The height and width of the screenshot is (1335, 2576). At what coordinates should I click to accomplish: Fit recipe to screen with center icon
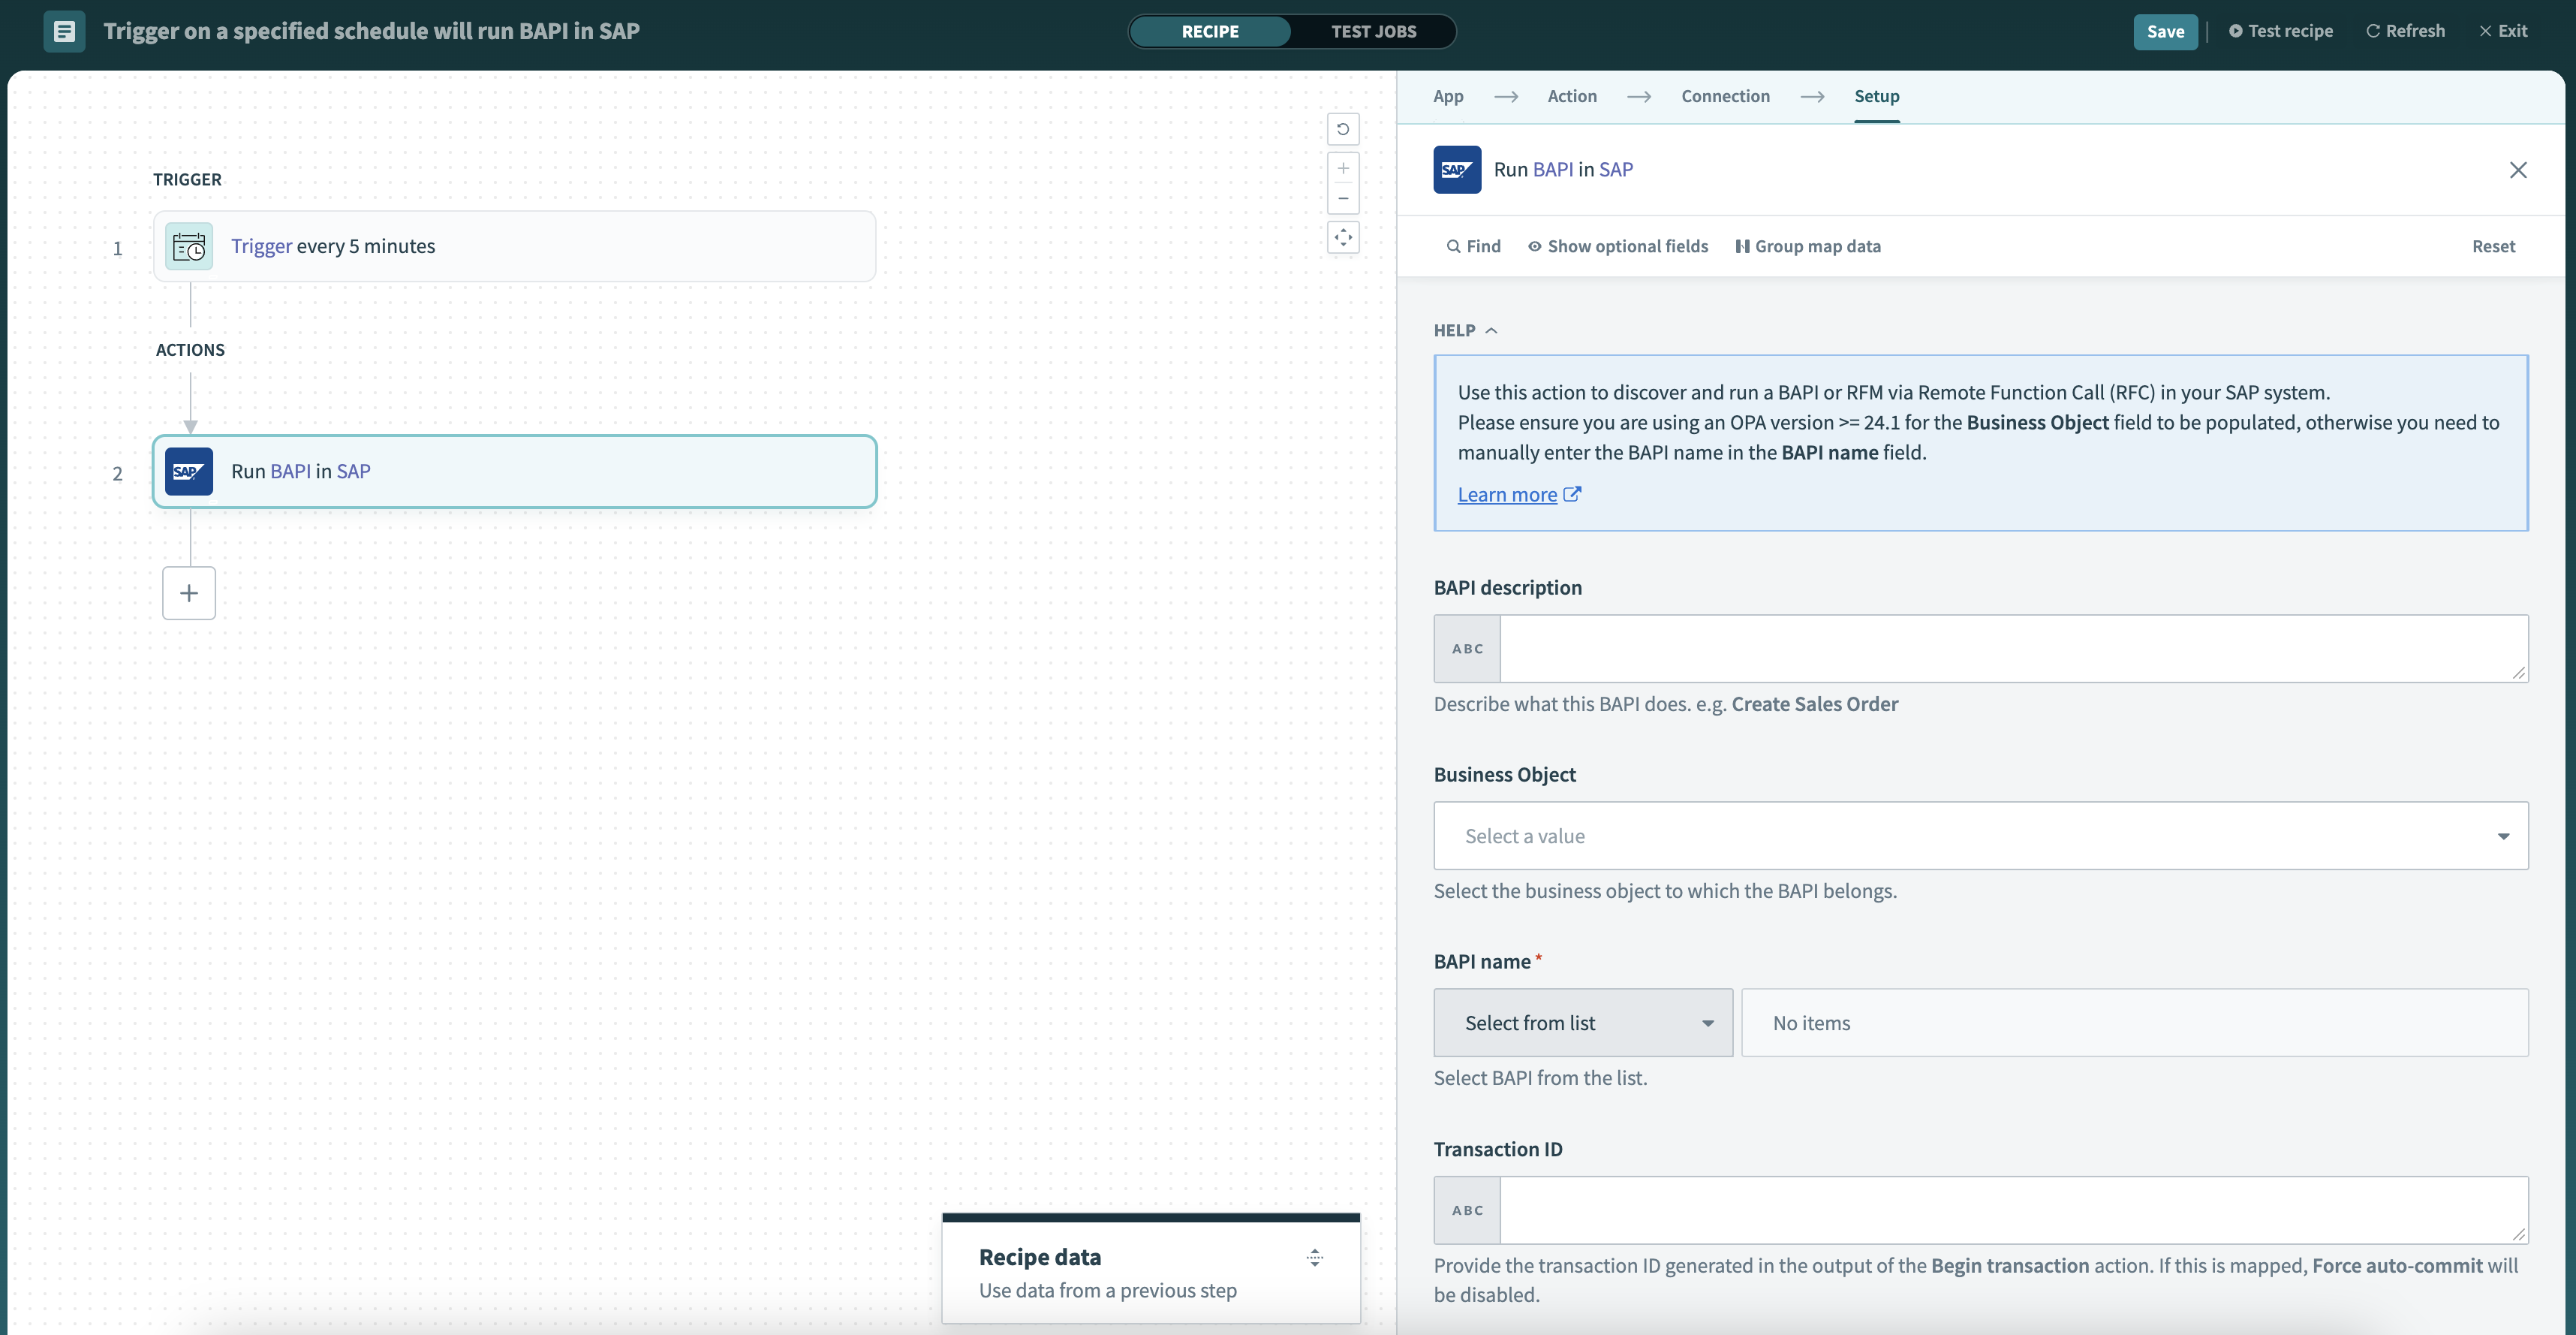tap(1343, 237)
